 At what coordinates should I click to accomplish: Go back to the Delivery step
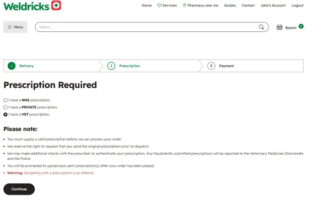click(x=26, y=66)
